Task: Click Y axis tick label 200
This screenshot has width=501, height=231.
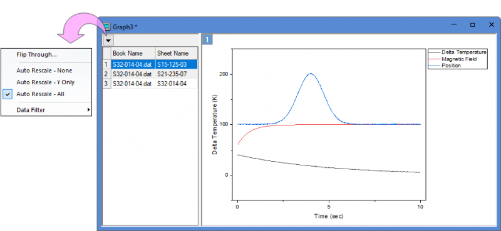Action: pos(224,74)
